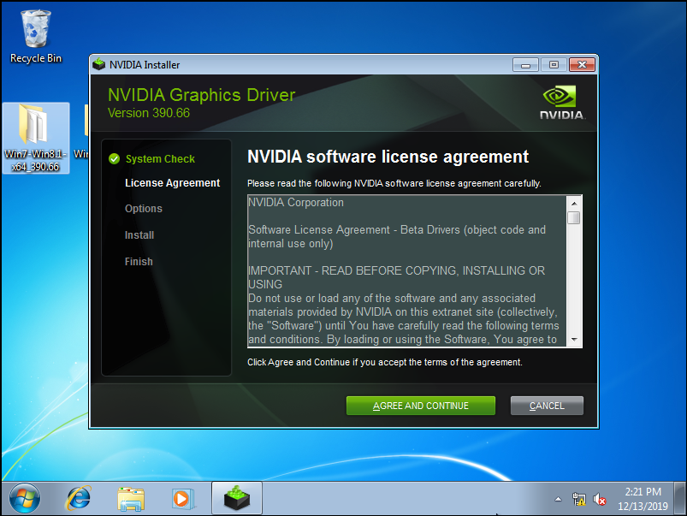
Task: Cancel the NVIDIA driver installation
Action: (x=547, y=406)
